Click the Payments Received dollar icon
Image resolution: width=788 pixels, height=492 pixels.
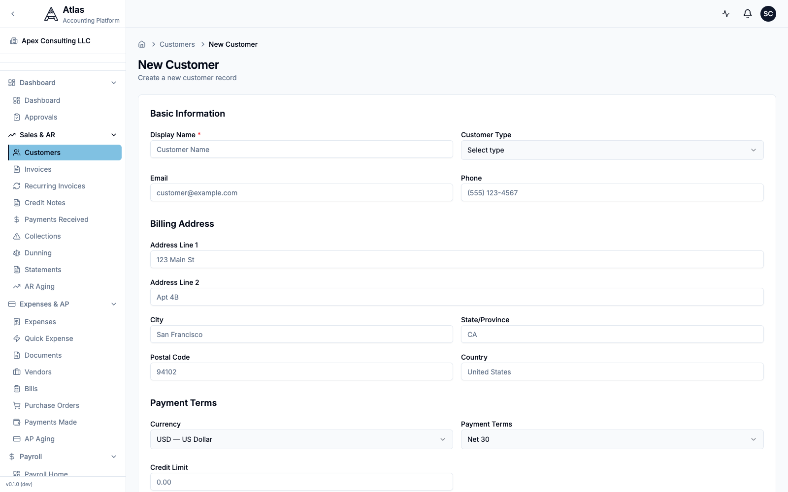click(x=17, y=219)
